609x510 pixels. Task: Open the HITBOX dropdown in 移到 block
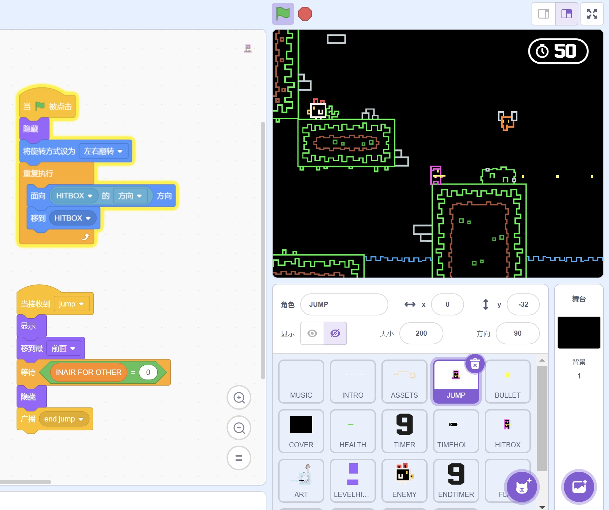pos(72,218)
